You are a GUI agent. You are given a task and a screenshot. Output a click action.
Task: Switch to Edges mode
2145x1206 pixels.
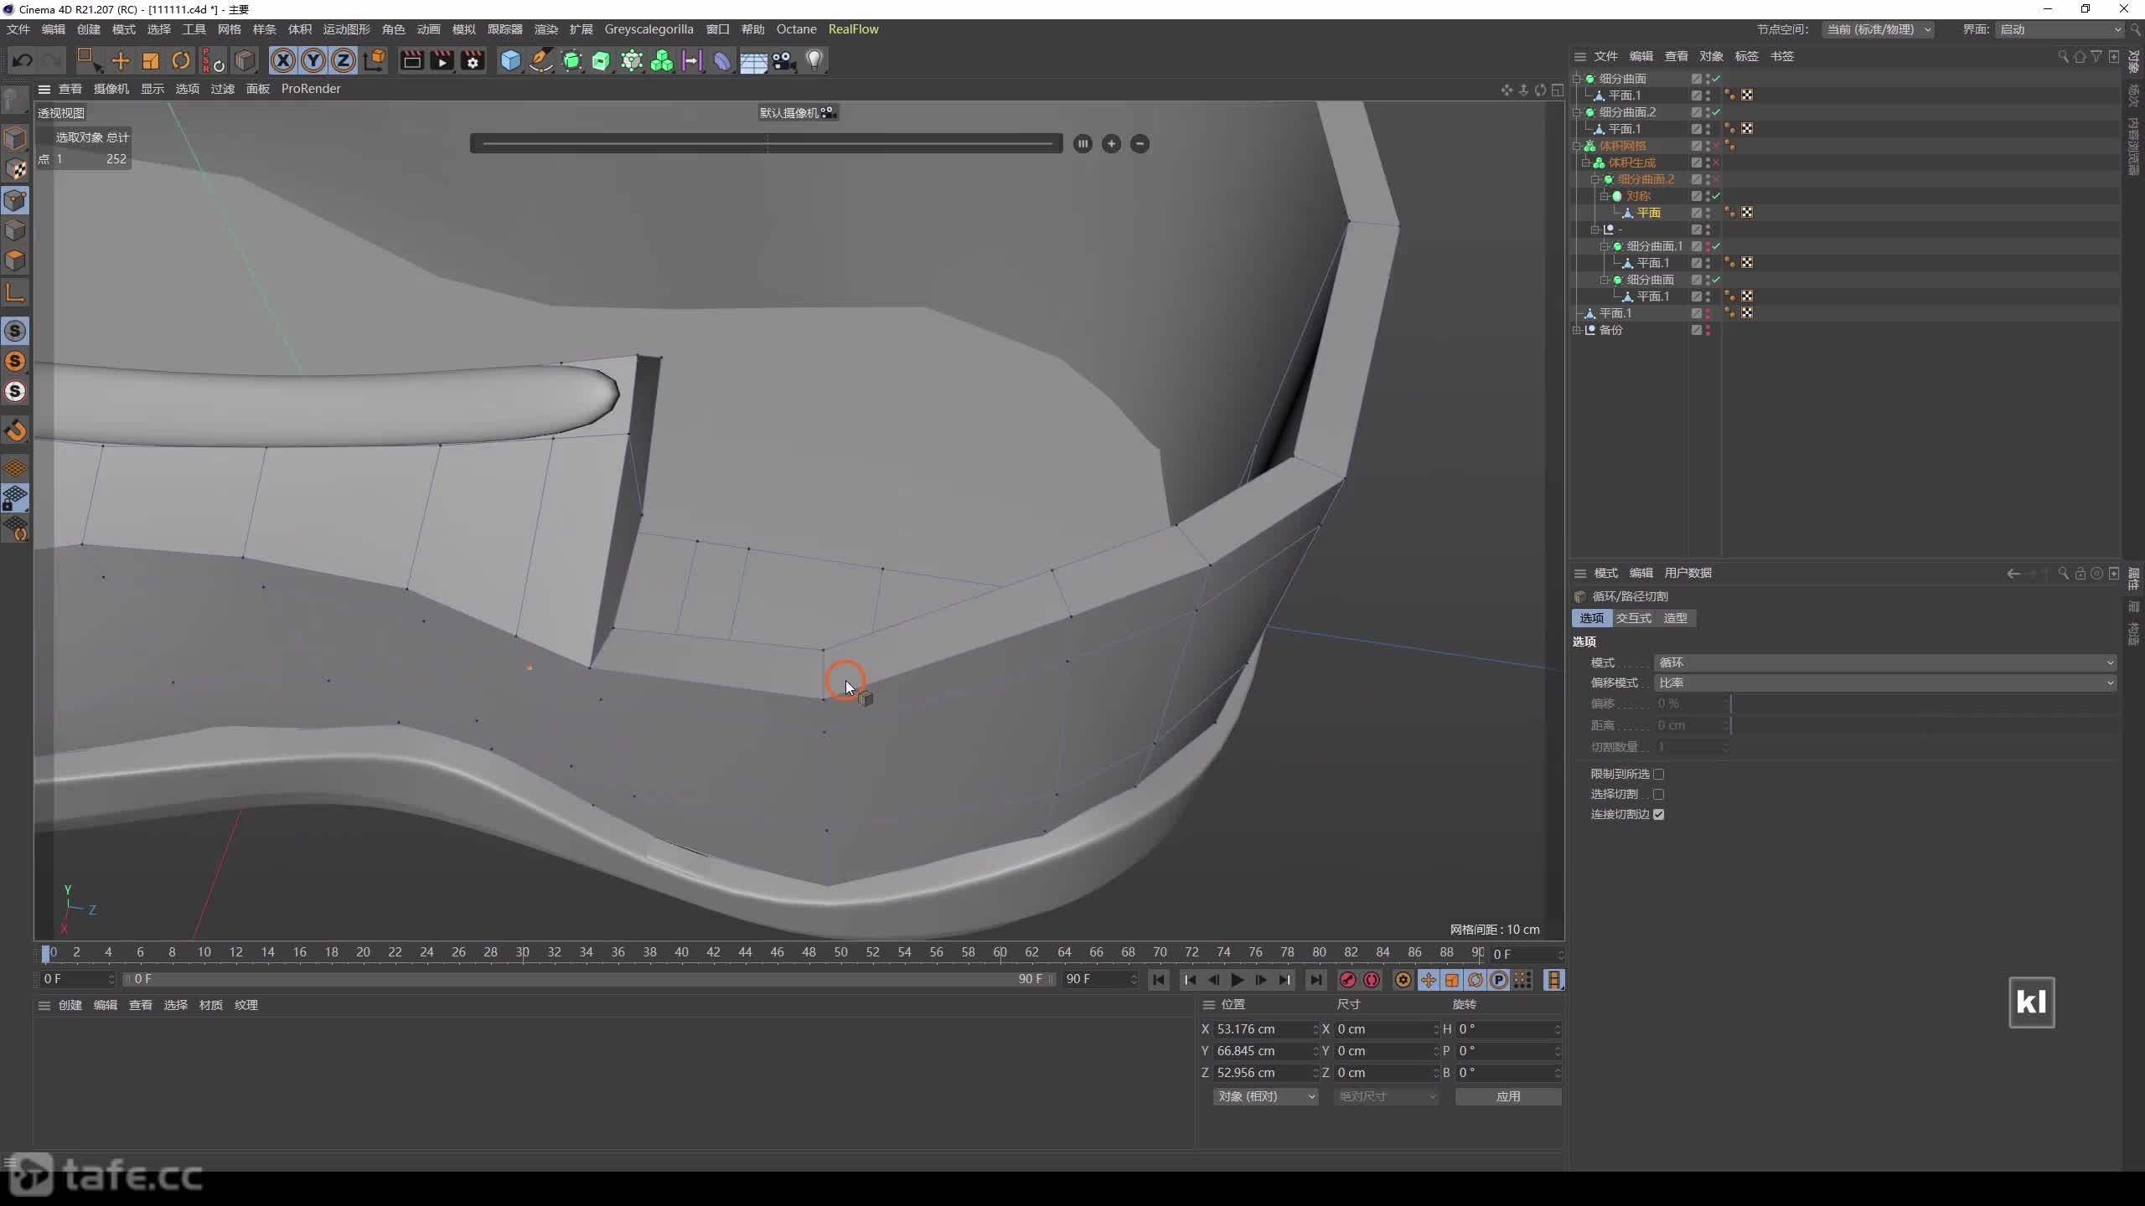[x=15, y=230]
